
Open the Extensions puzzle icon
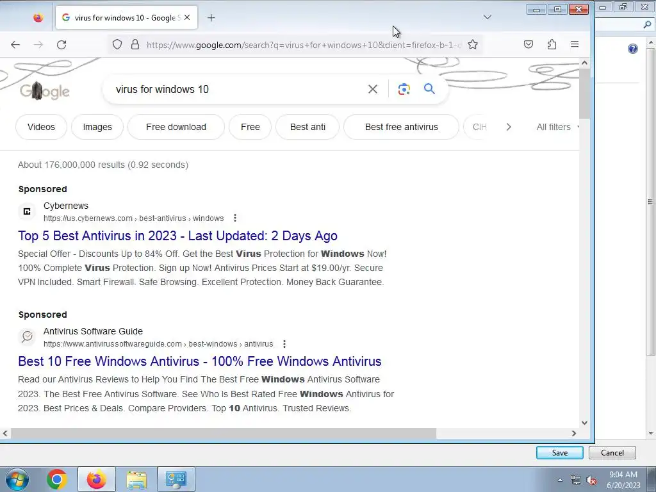click(552, 44)
